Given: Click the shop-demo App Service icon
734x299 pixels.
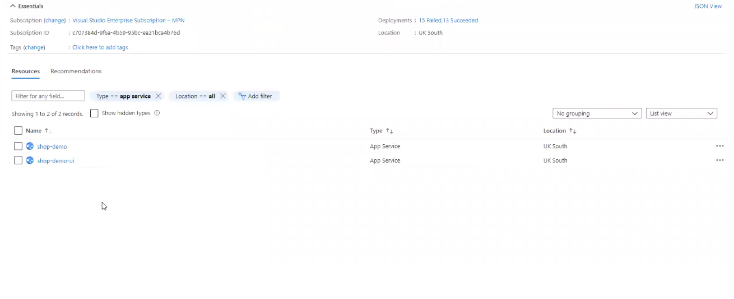Looking at the screenshot, I should coord(30,146).
